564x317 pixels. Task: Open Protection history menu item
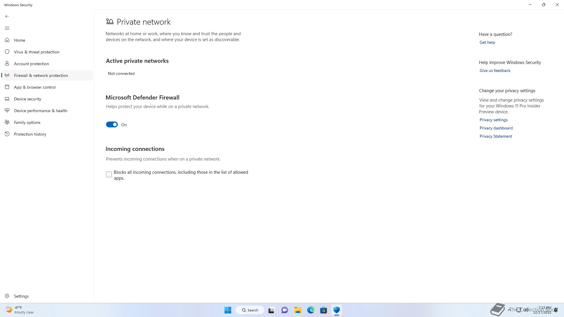(47, 134)
